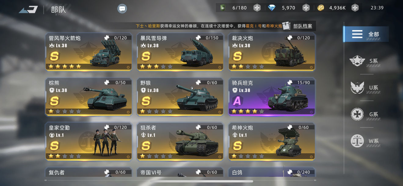Image resolution: width=403 pixels, height=186 pixels.
Task: Select the 骑兵坦克 A-rank card
Action: click(x=272, y=97)
